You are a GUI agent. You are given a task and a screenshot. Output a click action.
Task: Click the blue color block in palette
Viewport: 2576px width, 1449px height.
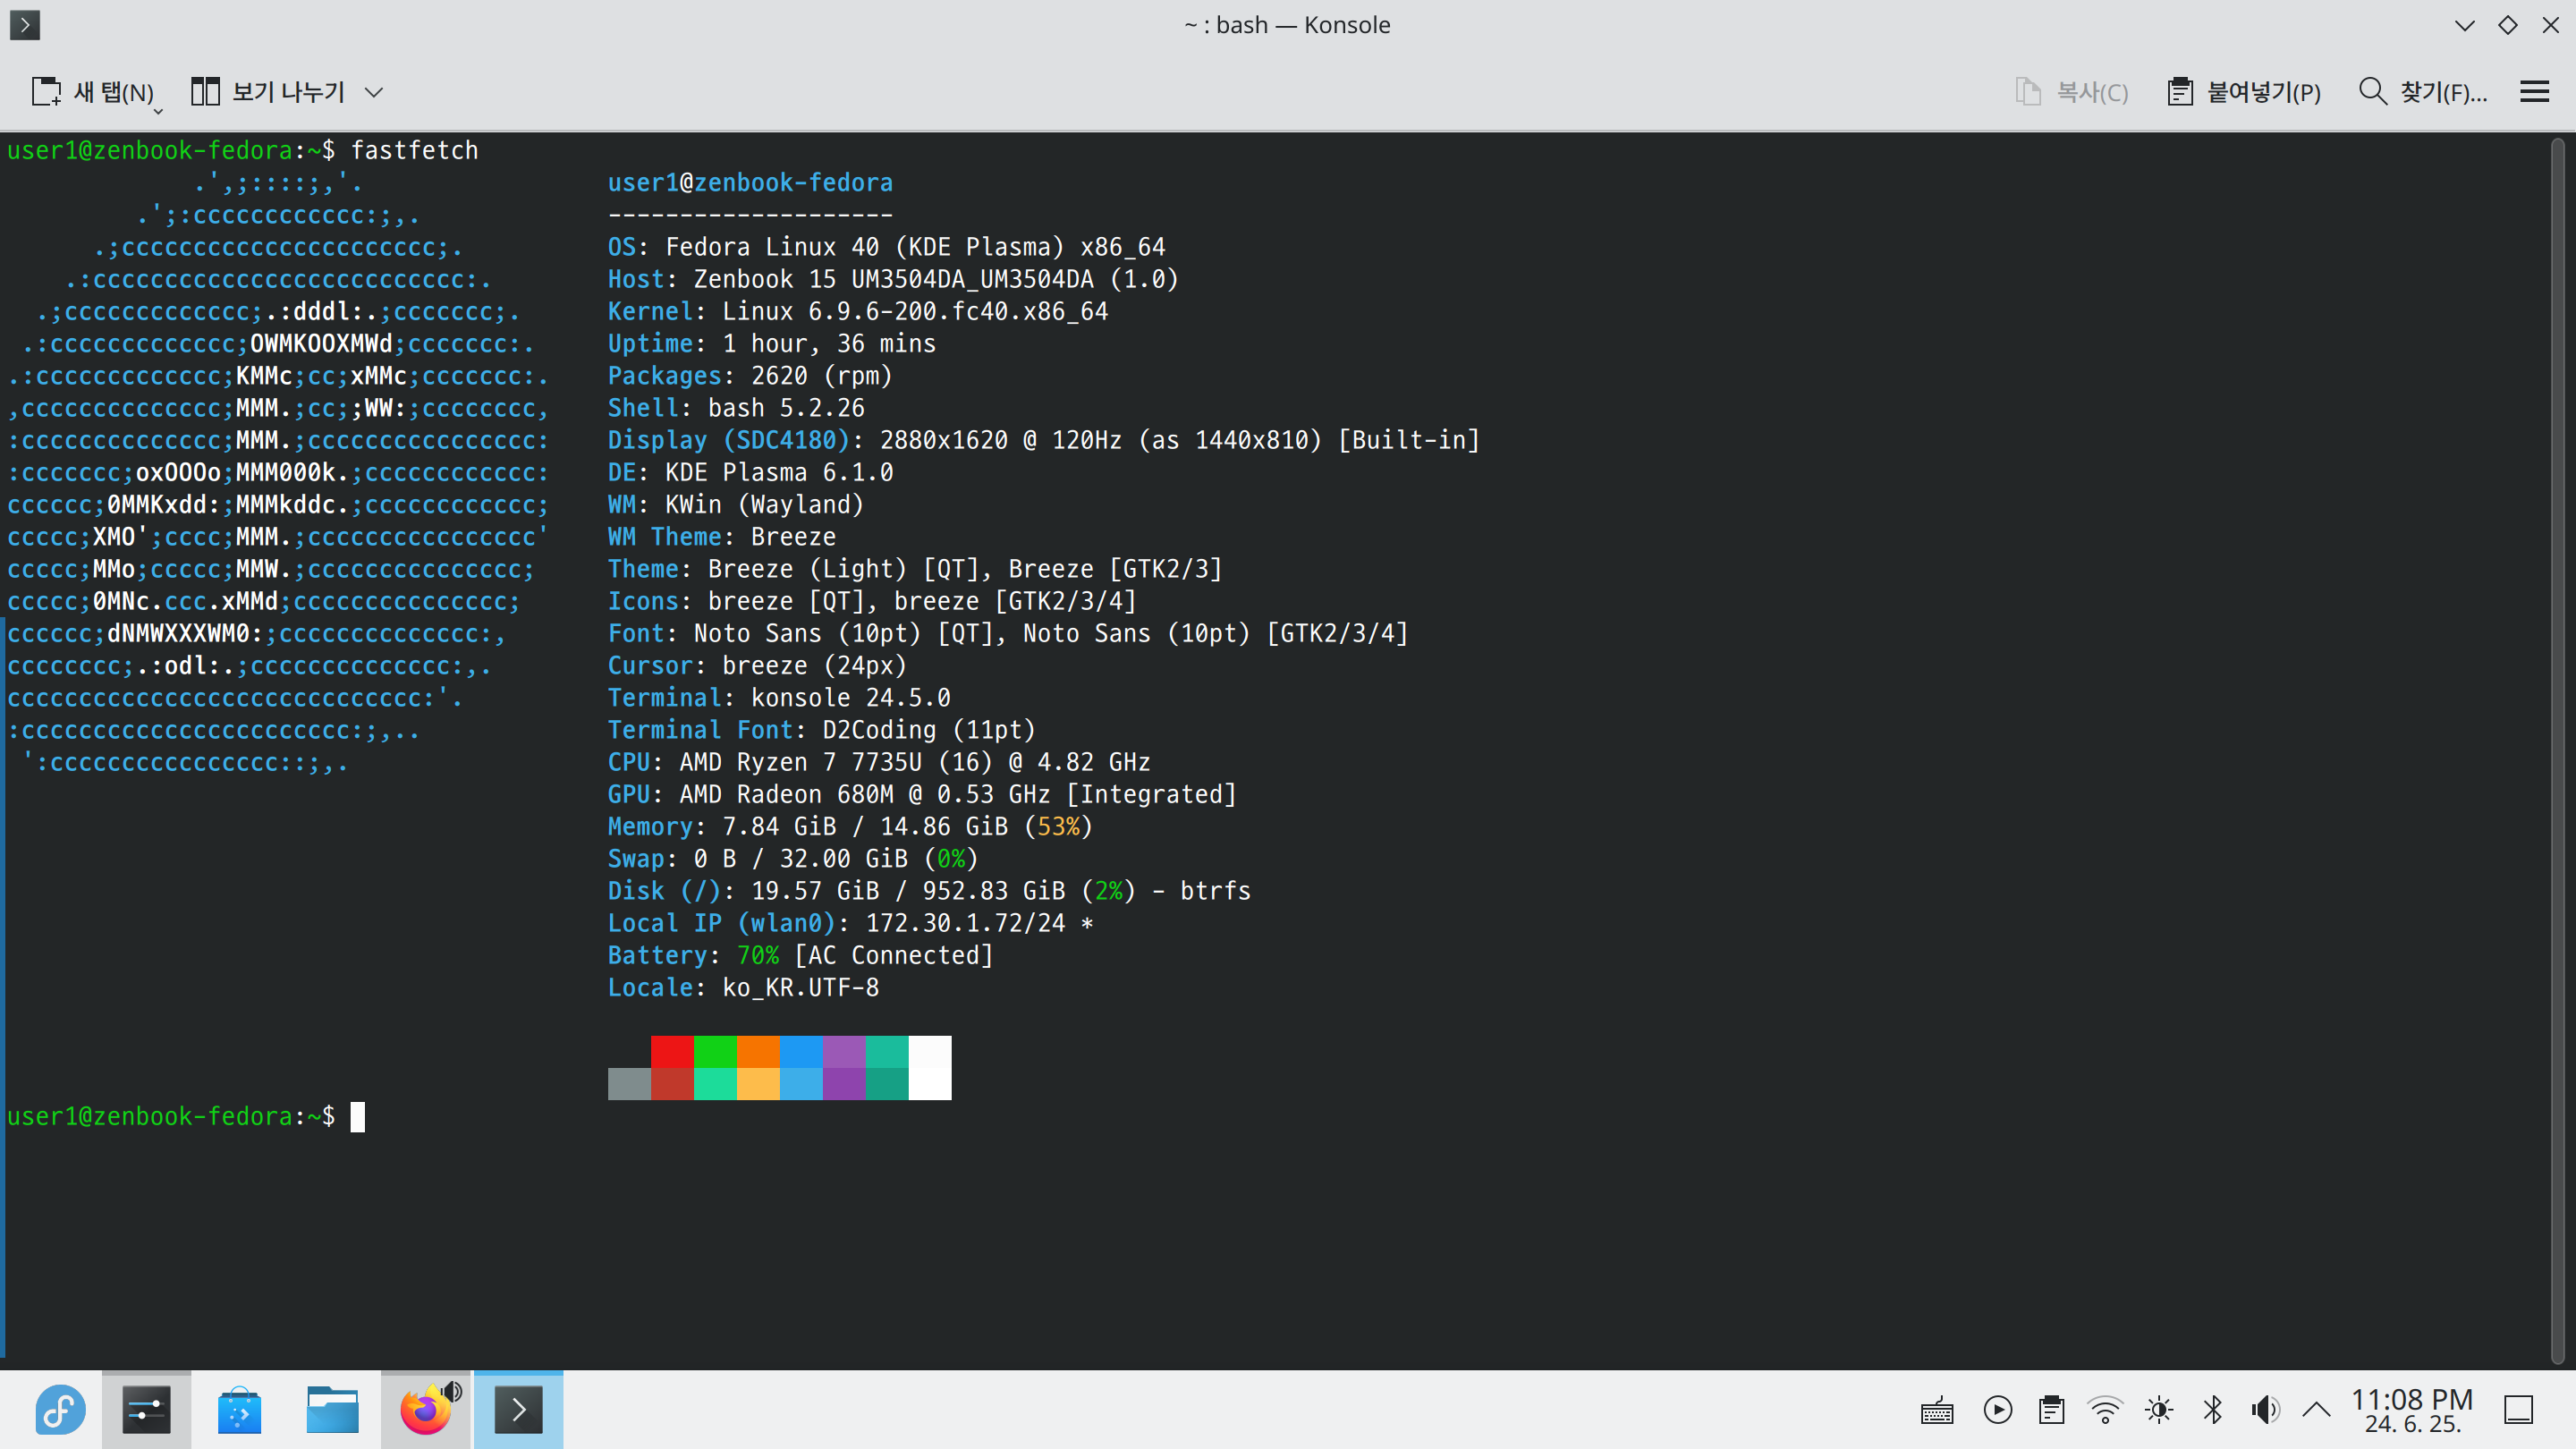click(801, 1051)
